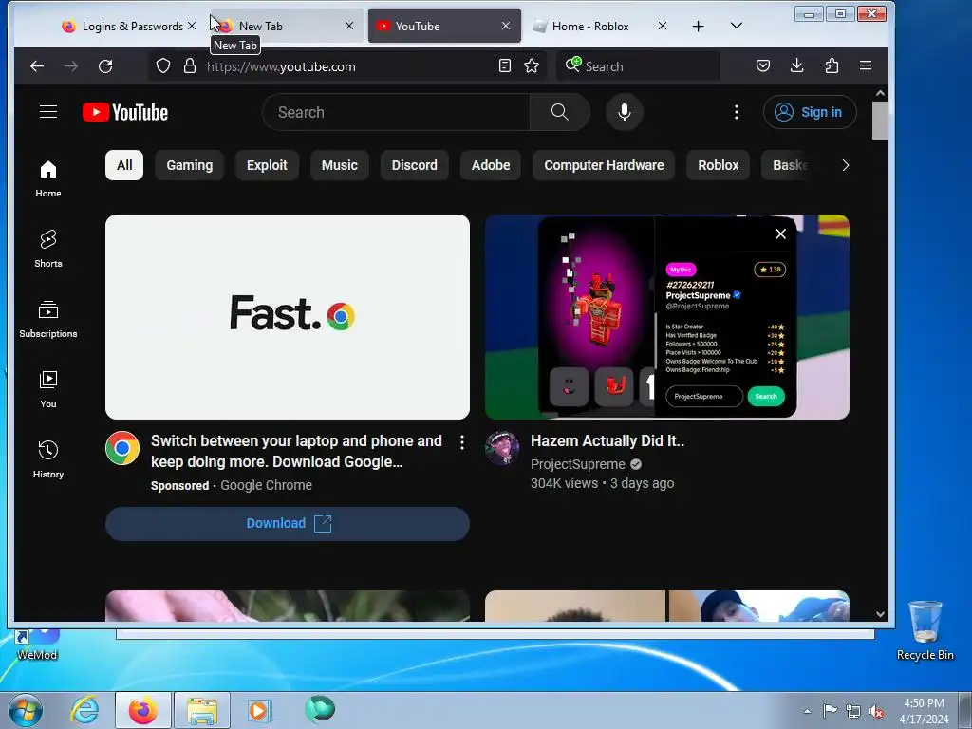The width and height of the screenshot is (972, 729).
Task: Open the ad's three-dot options menu
Action: pos(462,442)
